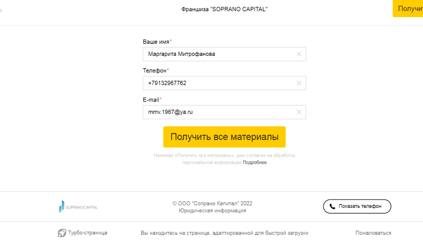The height and width of the screenshot is (243, 423).
Task: Clear the phone number with its X icon
Action: point(299,83)
